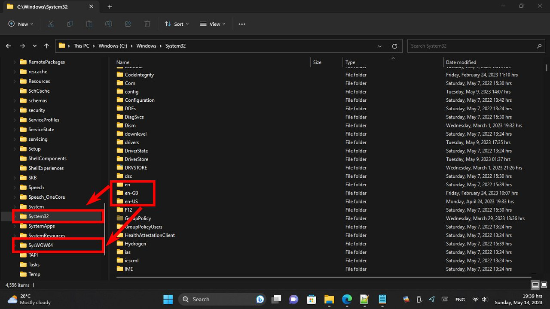This screenshot has width=550, height=309.
Task: Open the View dropdown
Action: pos(212,24)
